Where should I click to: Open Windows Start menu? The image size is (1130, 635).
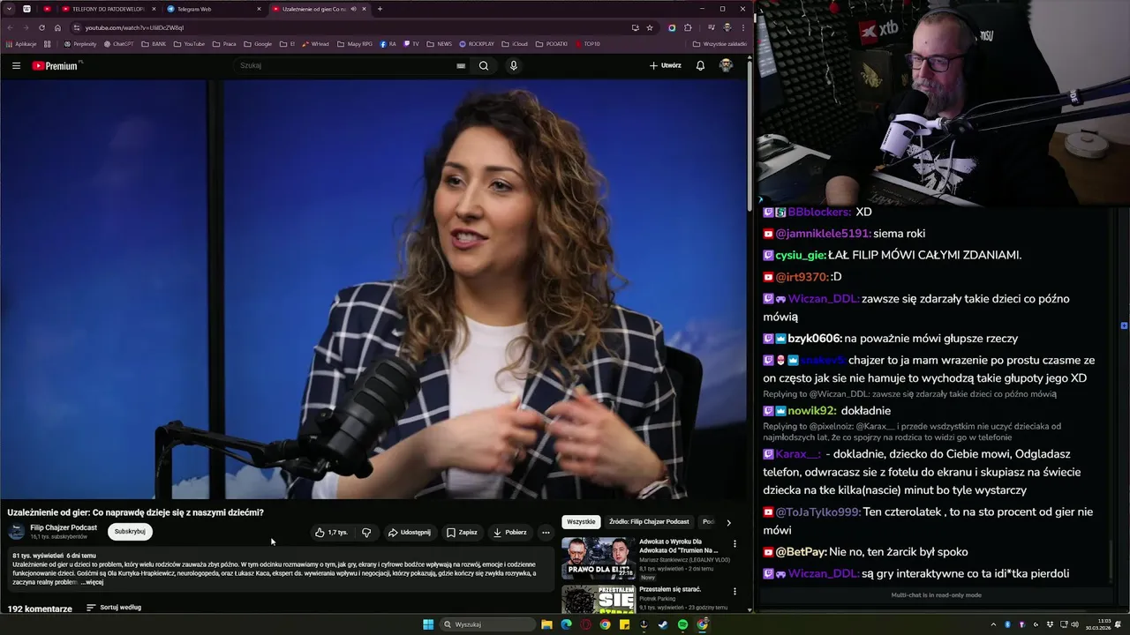click(x=428, y=624)
